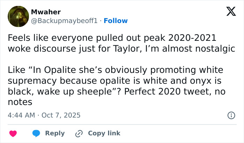Open Mwaher's profile avatar
Image resolution: width=244 pixels, height=143 pixels.
click(18, 16)
